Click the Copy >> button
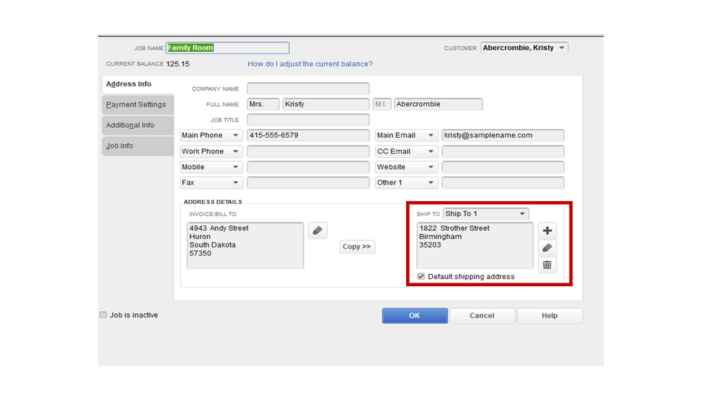This screenshot has height=401, width=713. (357, 246)
